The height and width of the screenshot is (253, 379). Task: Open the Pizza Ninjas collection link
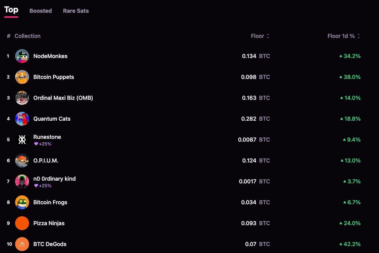click(49, 223)
